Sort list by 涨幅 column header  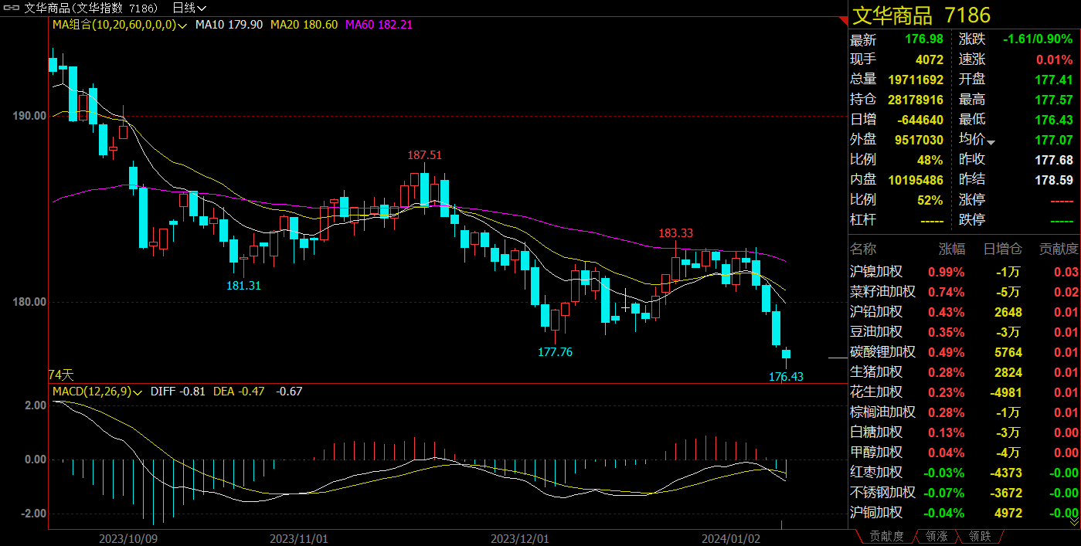point(952,249)
